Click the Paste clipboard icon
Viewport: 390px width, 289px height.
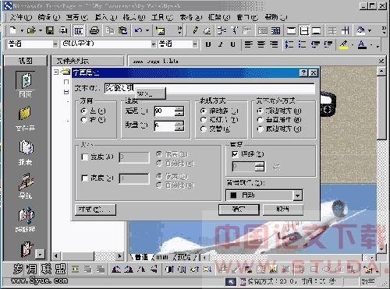pos(122,30)
